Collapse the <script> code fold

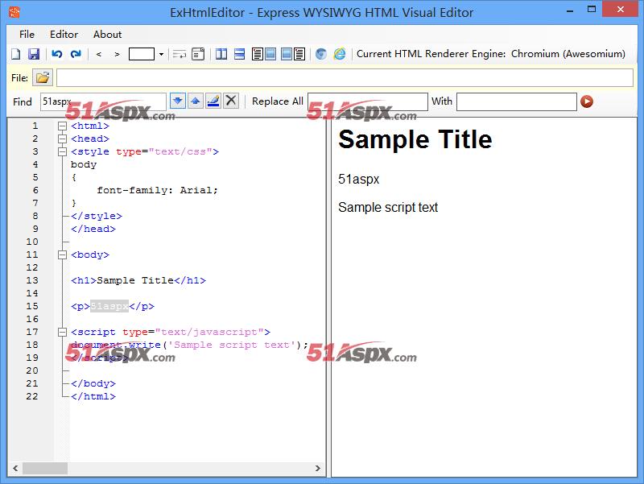click(x=62, y=332)
